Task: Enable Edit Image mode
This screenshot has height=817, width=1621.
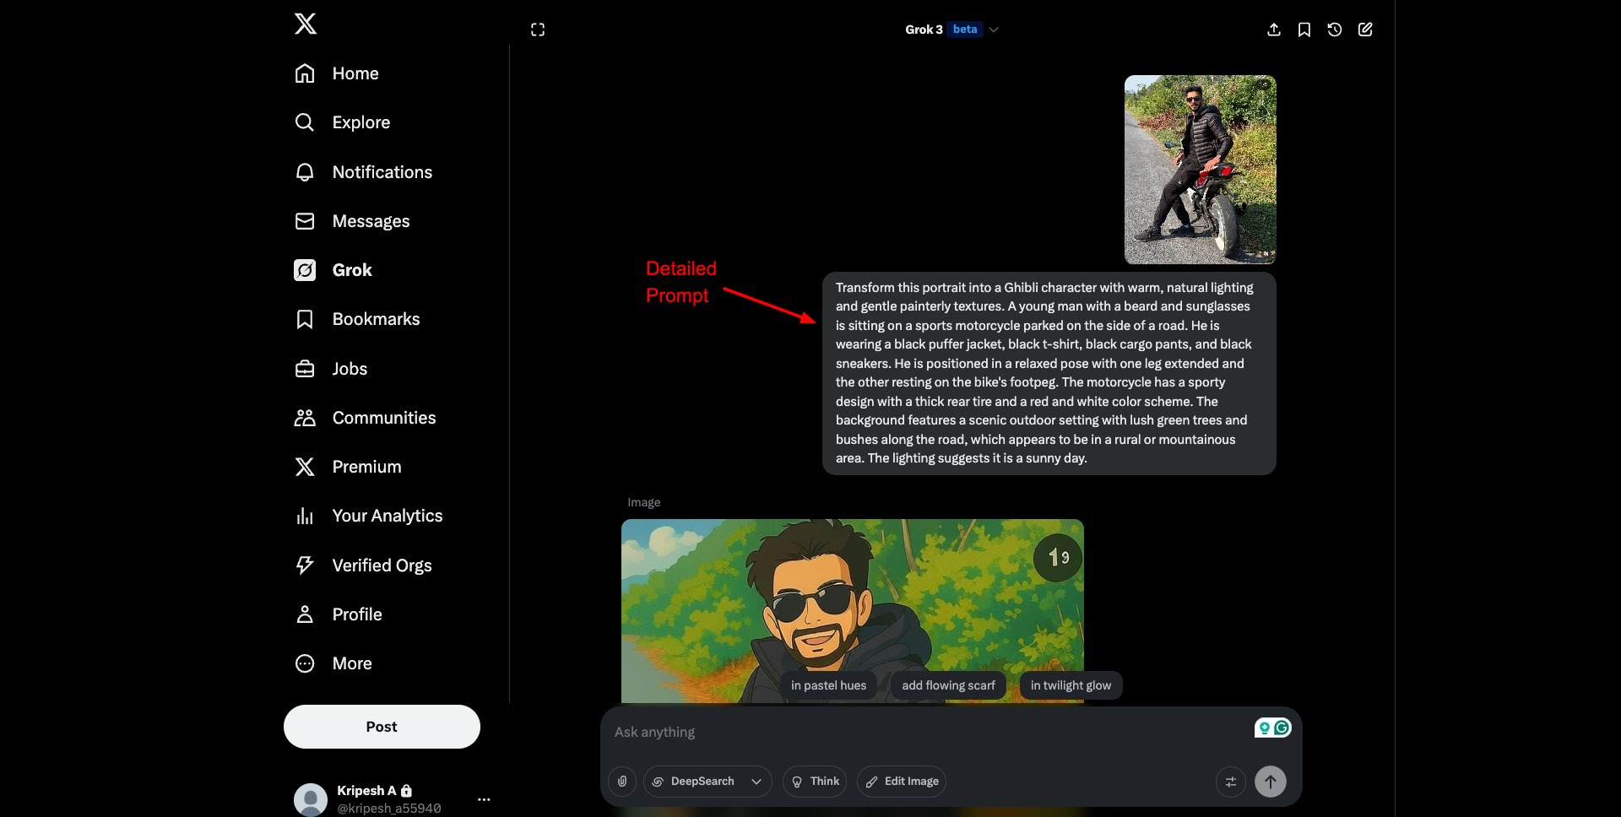Action: point(902,782)
